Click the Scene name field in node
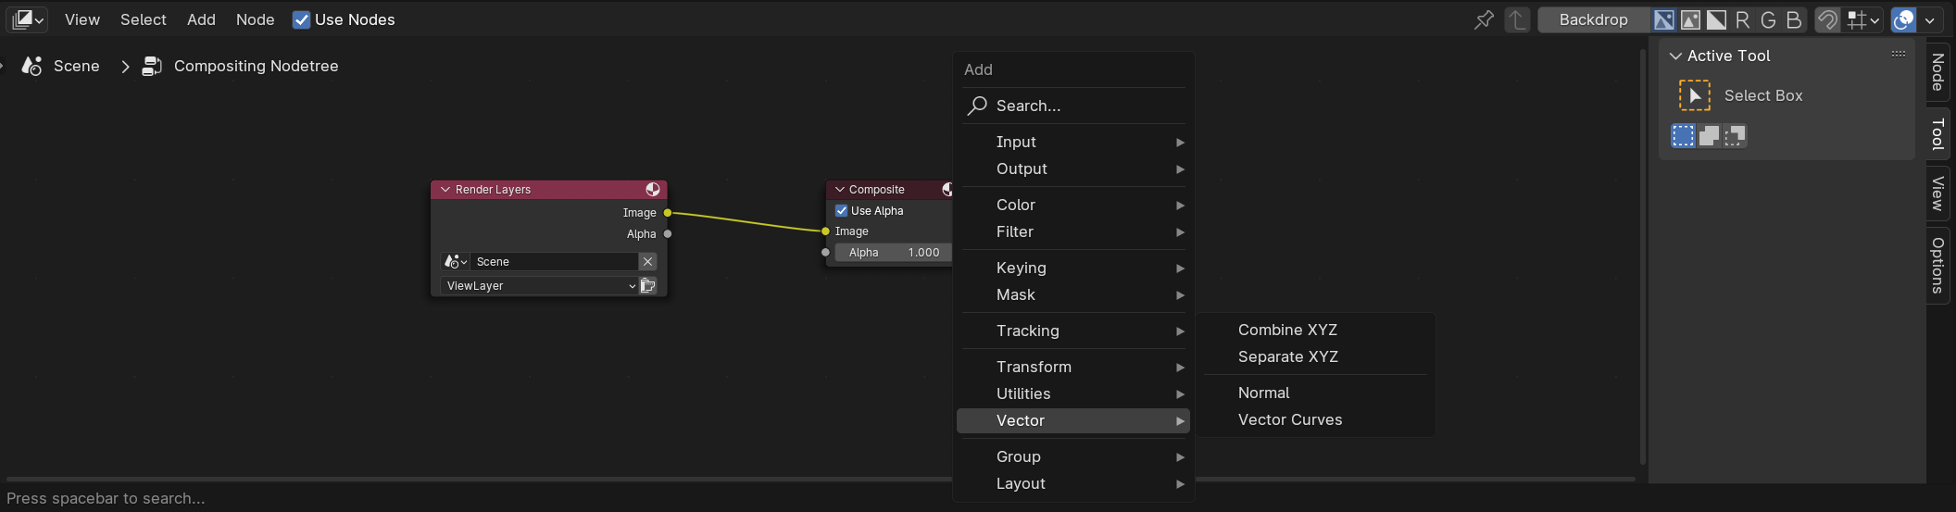 554,262
